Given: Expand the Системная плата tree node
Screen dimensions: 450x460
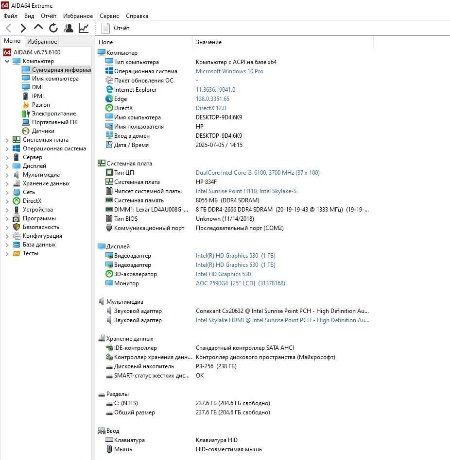Looking at the screenshot, I should [7, 140].
